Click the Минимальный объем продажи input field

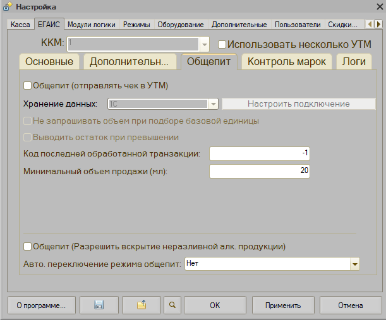[x=259, y=171]
